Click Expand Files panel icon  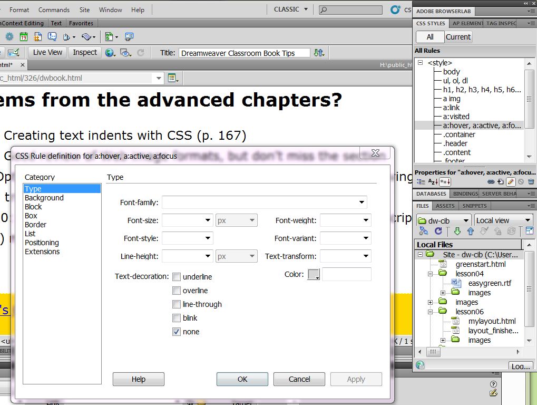[529, 231]
